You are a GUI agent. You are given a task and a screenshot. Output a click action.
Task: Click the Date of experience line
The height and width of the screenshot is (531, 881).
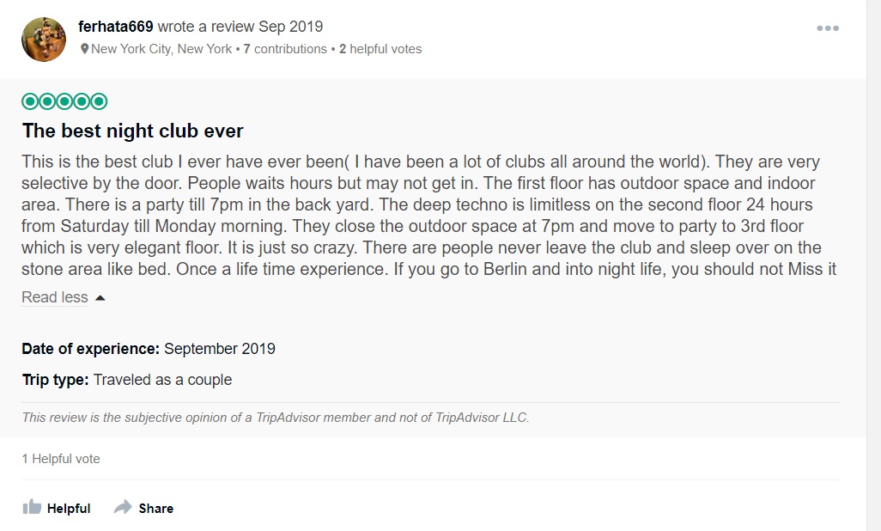tap(149, 349)
